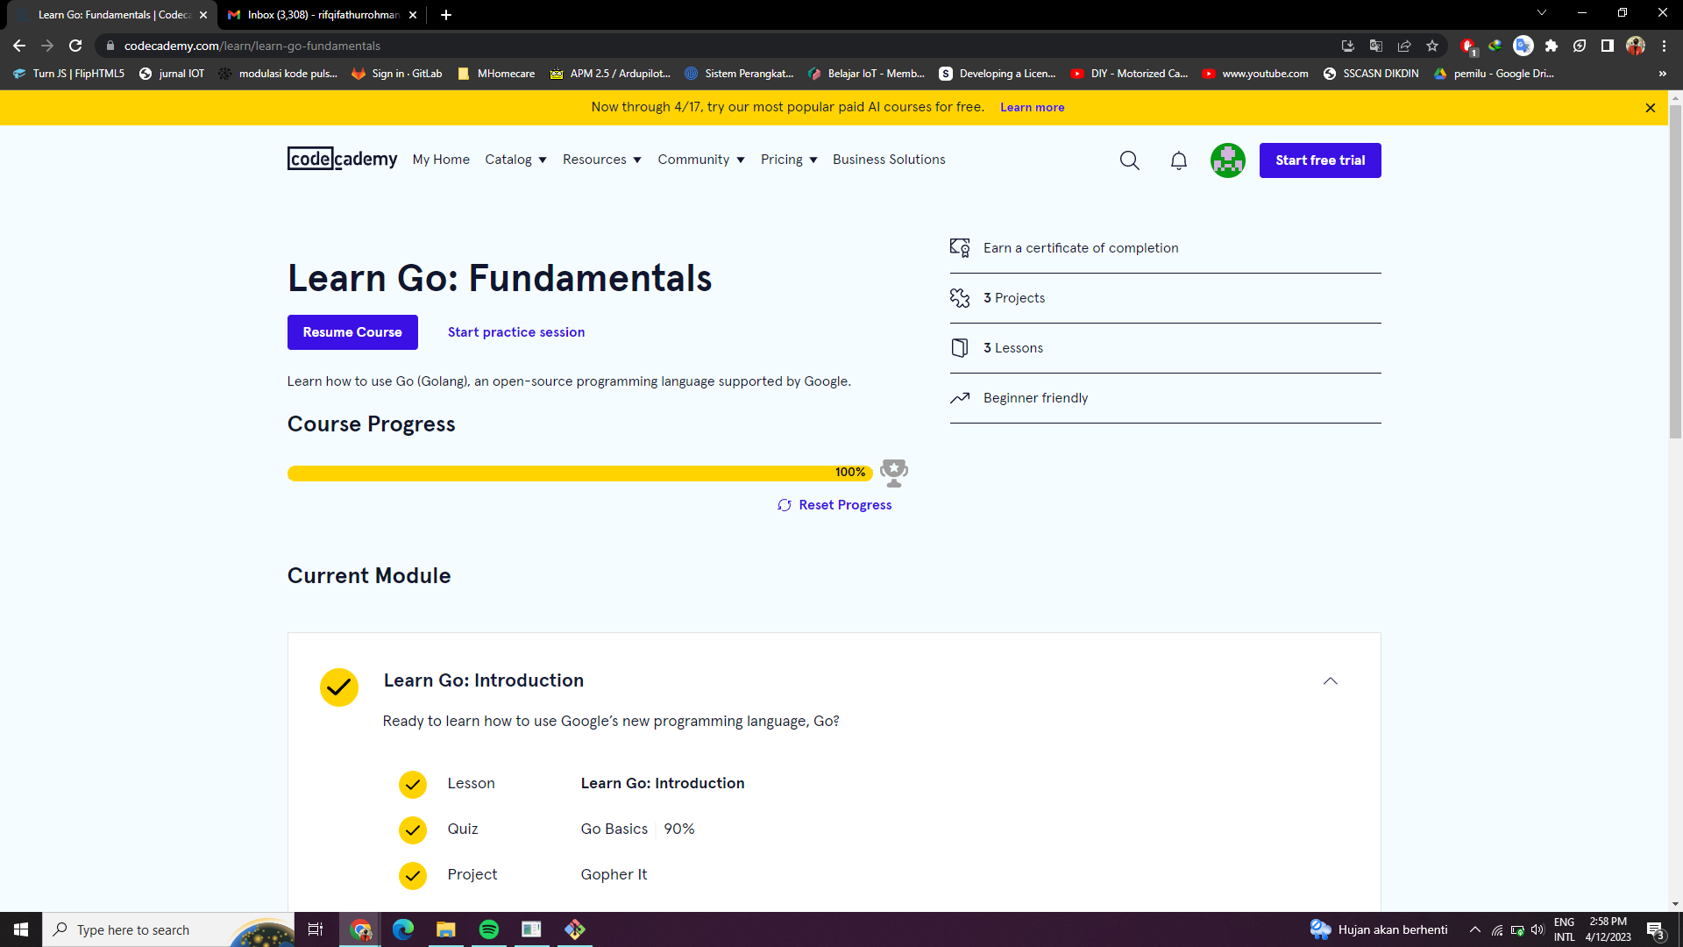Viewport: 1683px width, 947px height.
Task: Open the search magnifier icon
Action: point(1129,160)
